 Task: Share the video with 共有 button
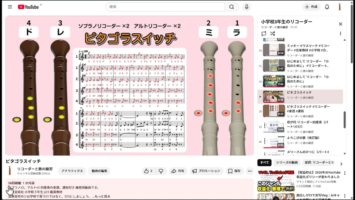point(178,171)
